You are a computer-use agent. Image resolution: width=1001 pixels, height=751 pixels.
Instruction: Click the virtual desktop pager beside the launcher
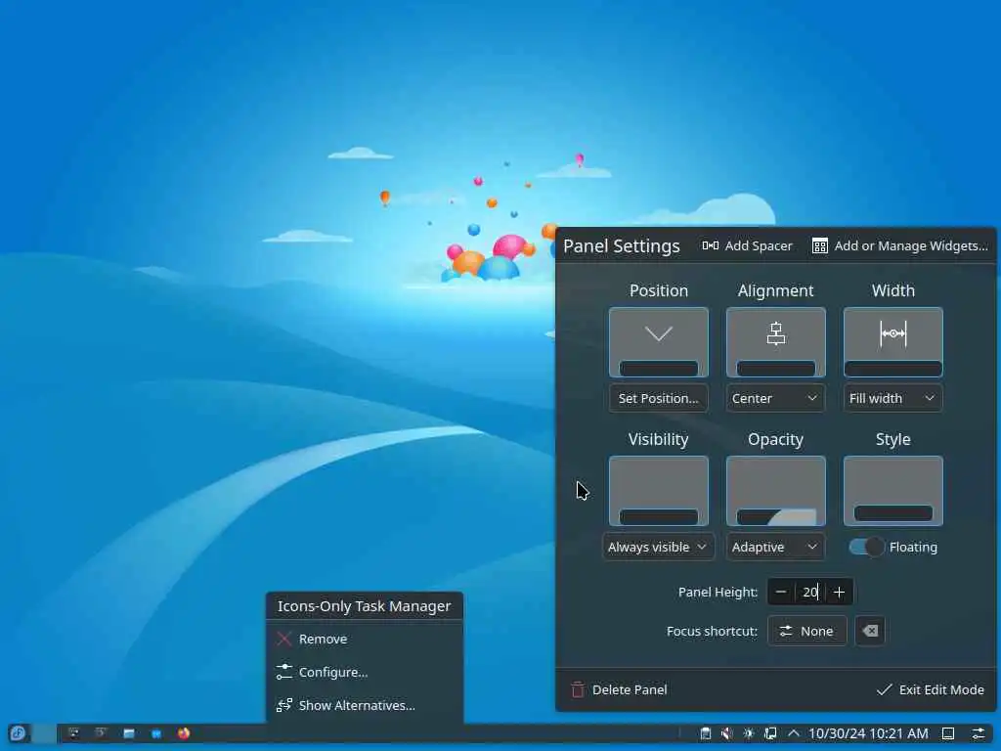click(44, 733)
